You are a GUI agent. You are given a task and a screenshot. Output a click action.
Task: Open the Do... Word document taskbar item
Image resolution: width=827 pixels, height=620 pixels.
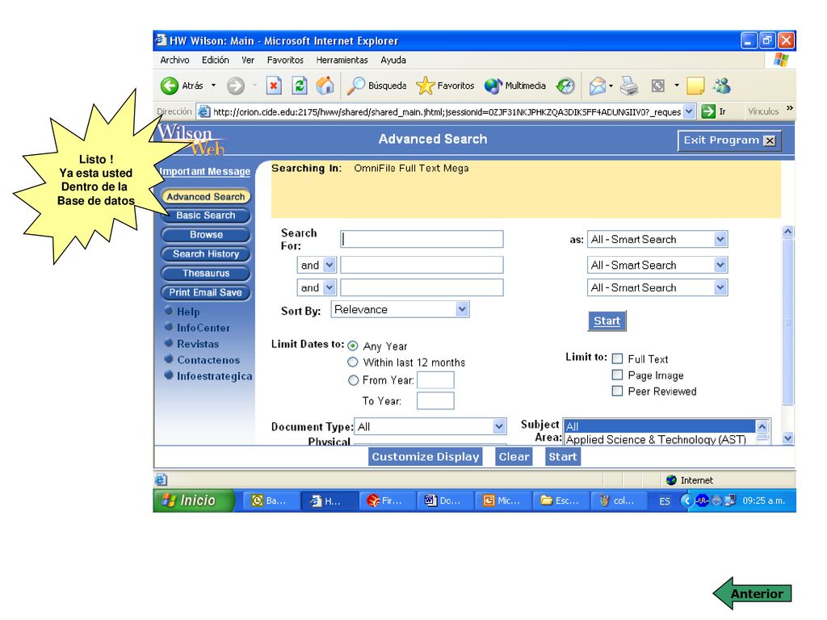[x=446, y=501]
